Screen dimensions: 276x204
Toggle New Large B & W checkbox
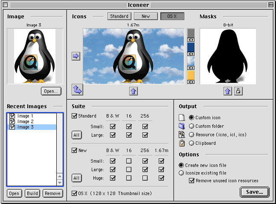coord(113,170)
